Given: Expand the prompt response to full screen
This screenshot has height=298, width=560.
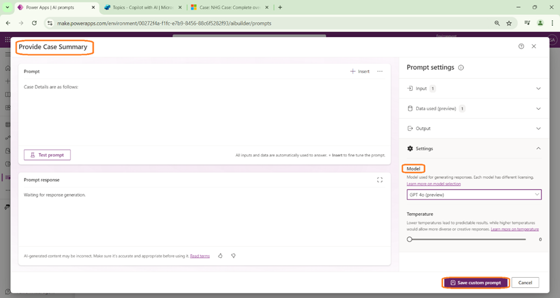Looking at the screenshot, I should pyautogui.click(x=380, y=180).
